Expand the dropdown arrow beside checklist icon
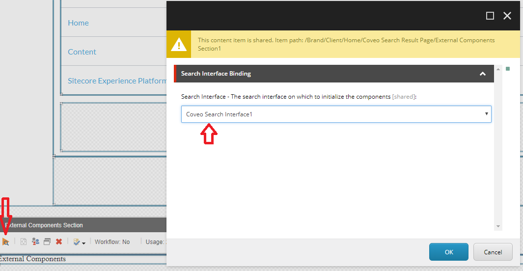Image resolution: width=523 pixels, height=271 pixels. point(83,244)
